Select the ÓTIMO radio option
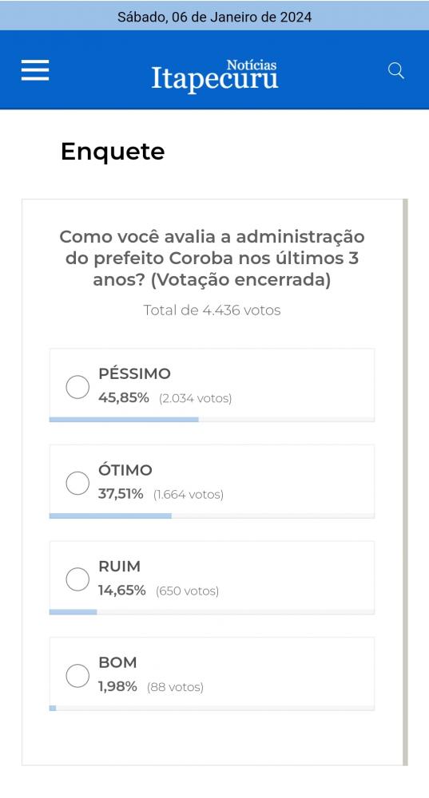Screen dimensions: 429x798 pyautogui.click(x=77, y=483)
